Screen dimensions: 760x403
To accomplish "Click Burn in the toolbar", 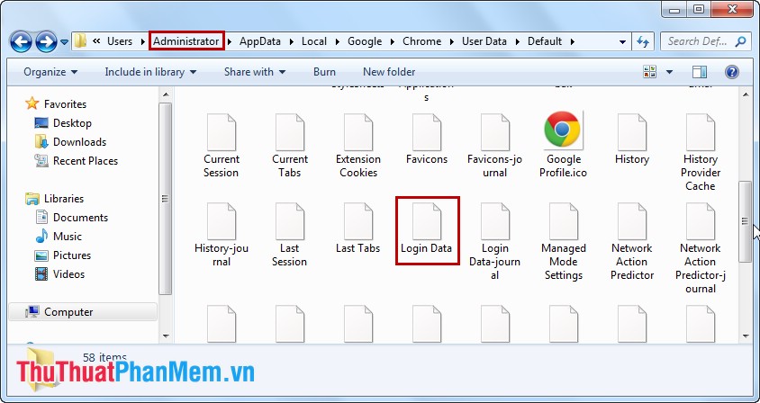I will [x=324, y=72].
